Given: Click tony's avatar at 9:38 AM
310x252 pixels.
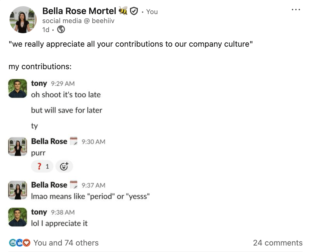Looking at the screenshot, I should [18, 217].
